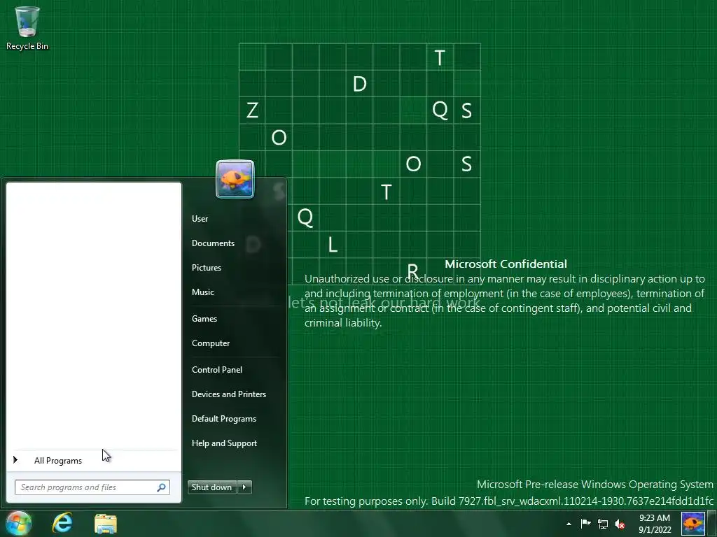This screenshot has height=537, width=717.
Task: Launch Internet Explorer from the taskbar
Action: pyautogui.click(x=62, y=523)
